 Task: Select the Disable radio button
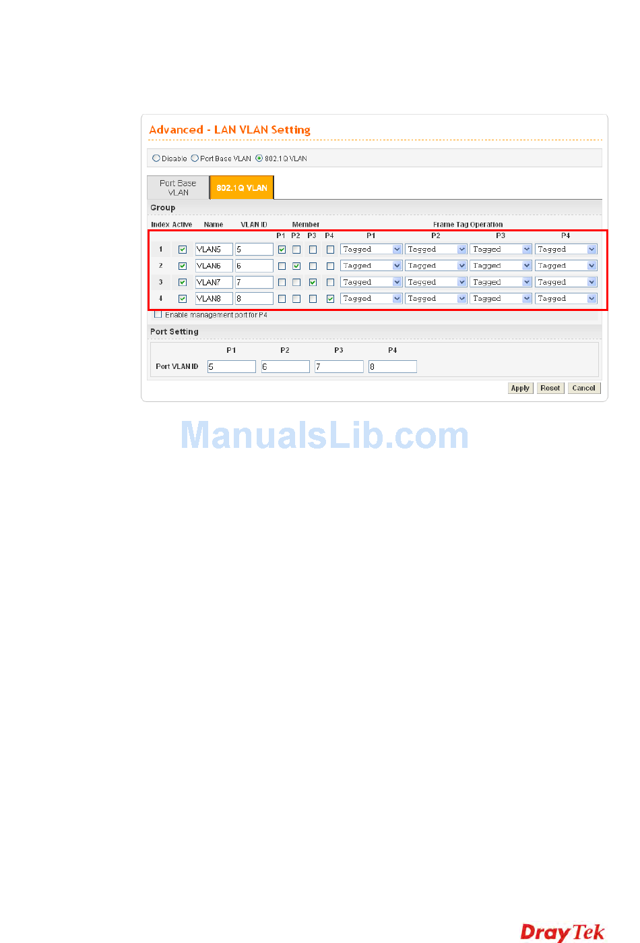pyautogui.click(x=156, y=159)
